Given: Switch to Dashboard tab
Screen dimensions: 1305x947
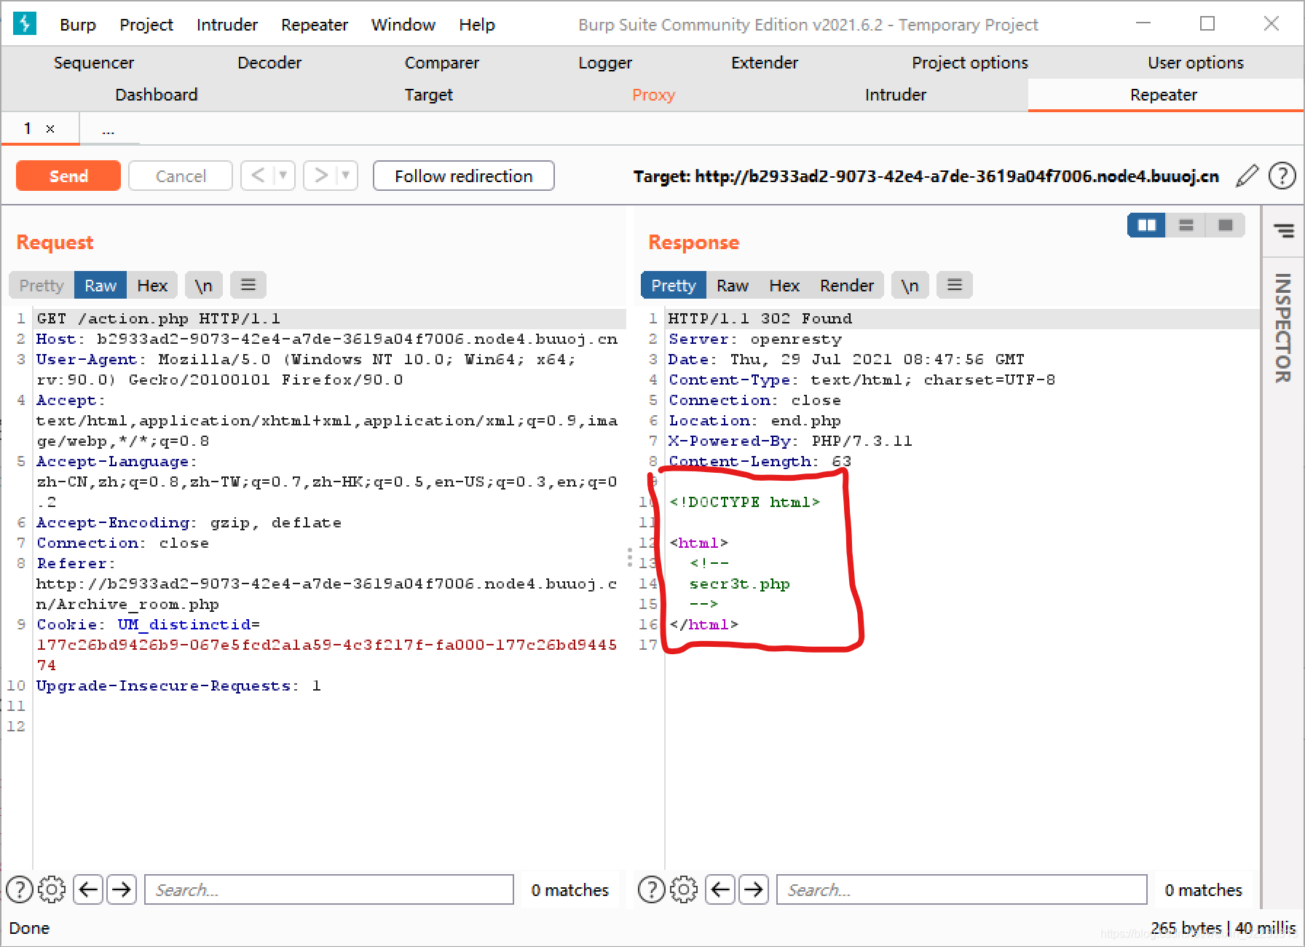Looking at the screenshot, I should tap(157, 95).
